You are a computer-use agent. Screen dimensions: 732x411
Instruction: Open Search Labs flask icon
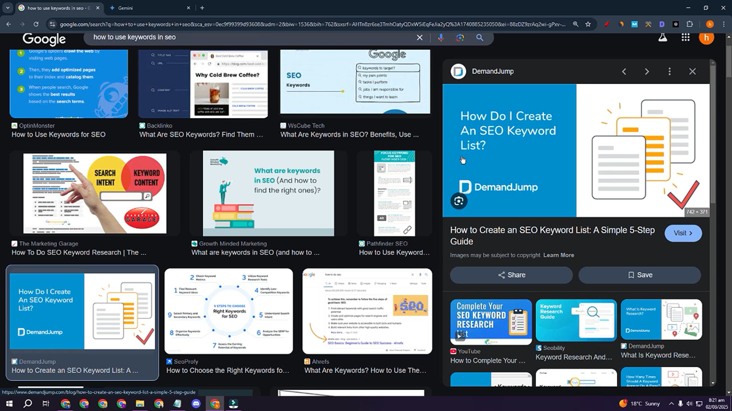click(x=663, y=37)
